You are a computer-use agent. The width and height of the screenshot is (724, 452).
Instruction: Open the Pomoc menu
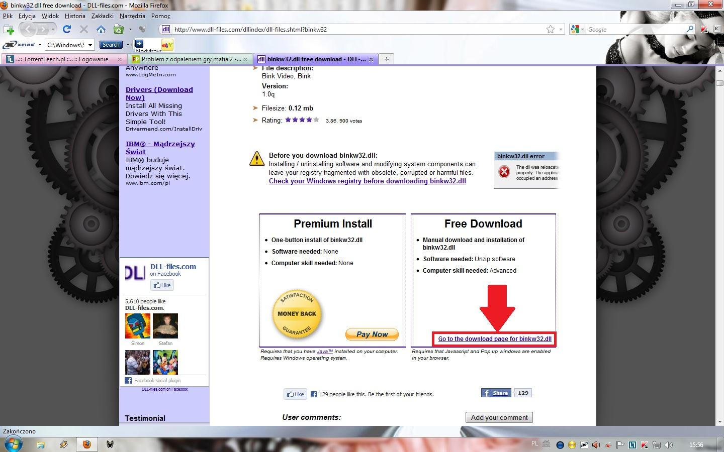click(x=161, y=16)
